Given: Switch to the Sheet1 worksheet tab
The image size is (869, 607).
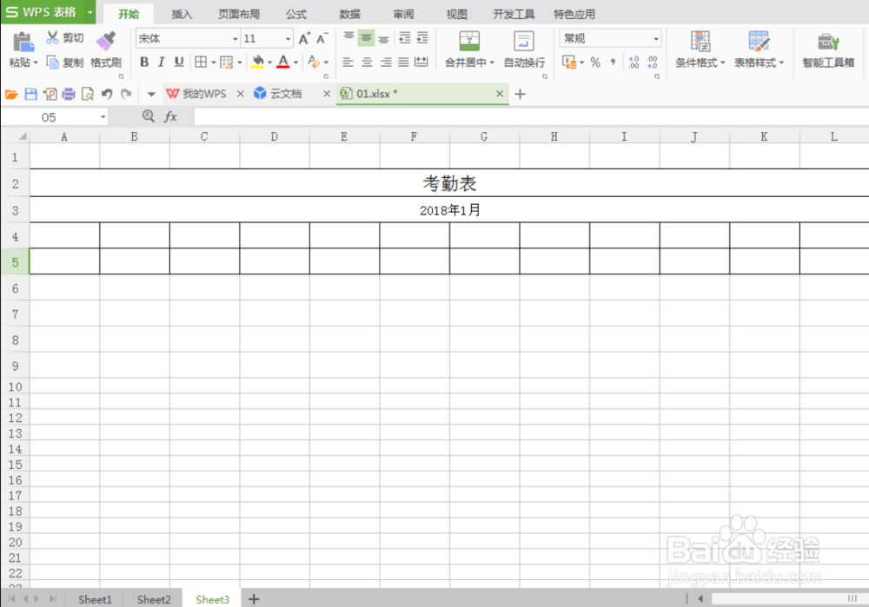Looking at the screenshot, I should pyautogui.click(x=95, y=599).
